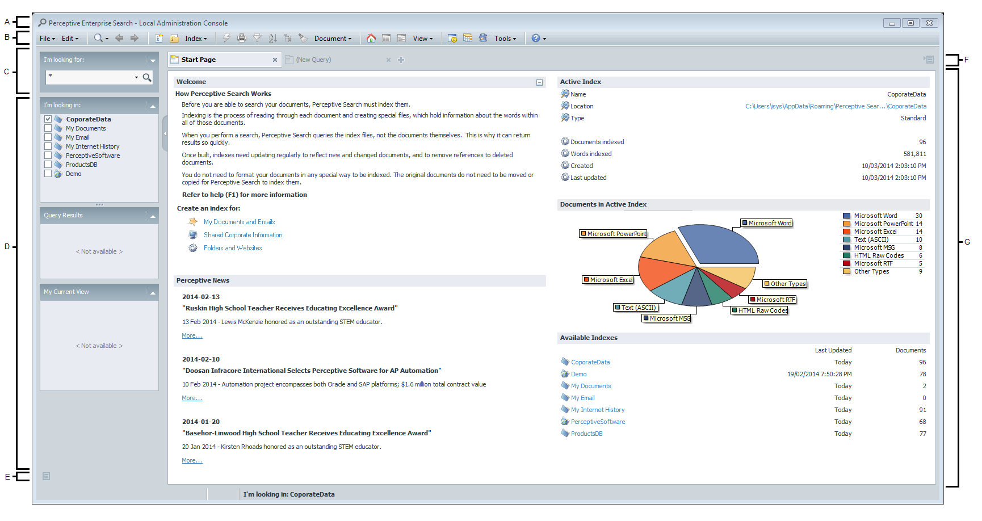This screenshot has height=521, width=982.
Task: Click the filter funnel icon
Action: [257, 38]
